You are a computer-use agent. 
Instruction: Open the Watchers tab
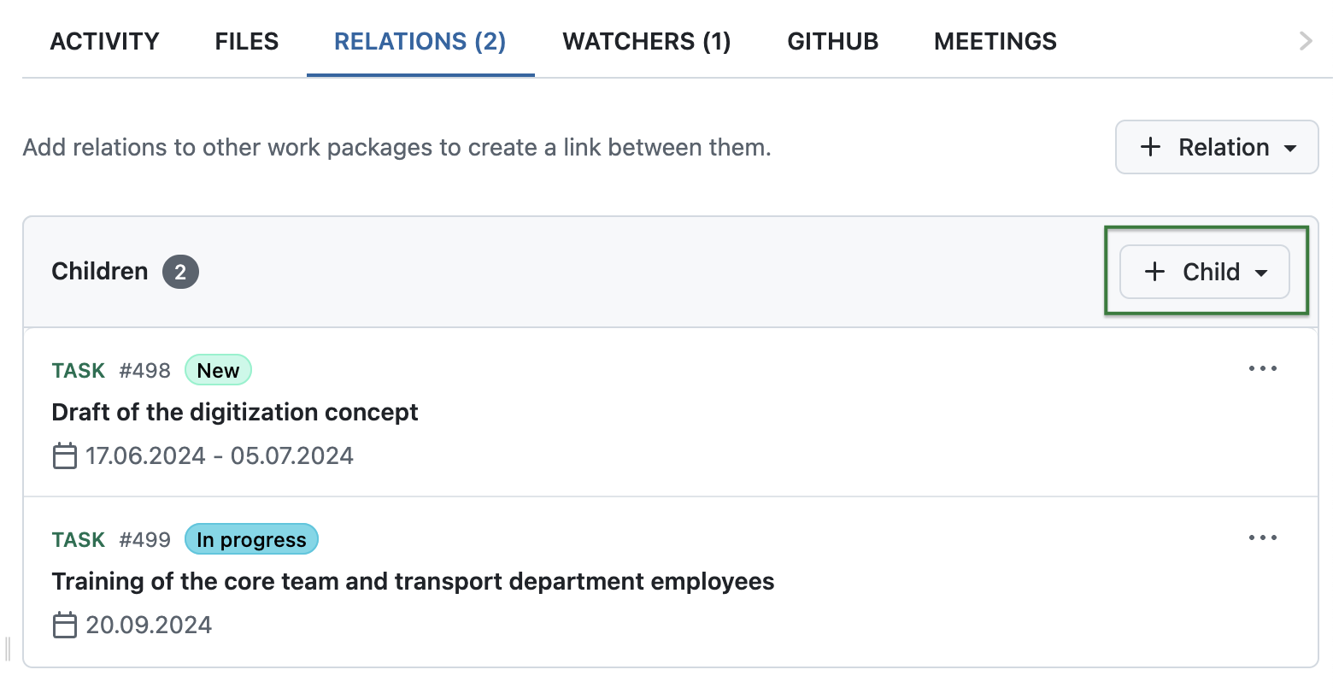pos(647,40)
